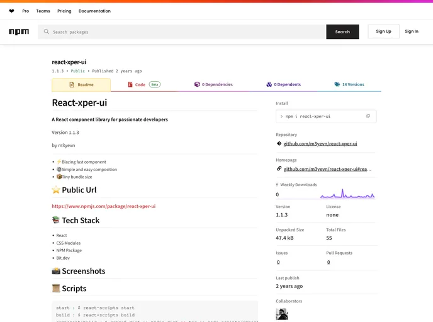Open the Issues count link

(x=278, y=262)
